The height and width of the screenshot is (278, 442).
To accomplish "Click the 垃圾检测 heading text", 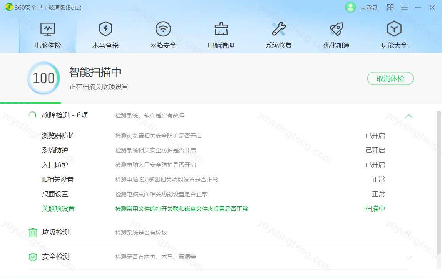I will click(56, 232).
